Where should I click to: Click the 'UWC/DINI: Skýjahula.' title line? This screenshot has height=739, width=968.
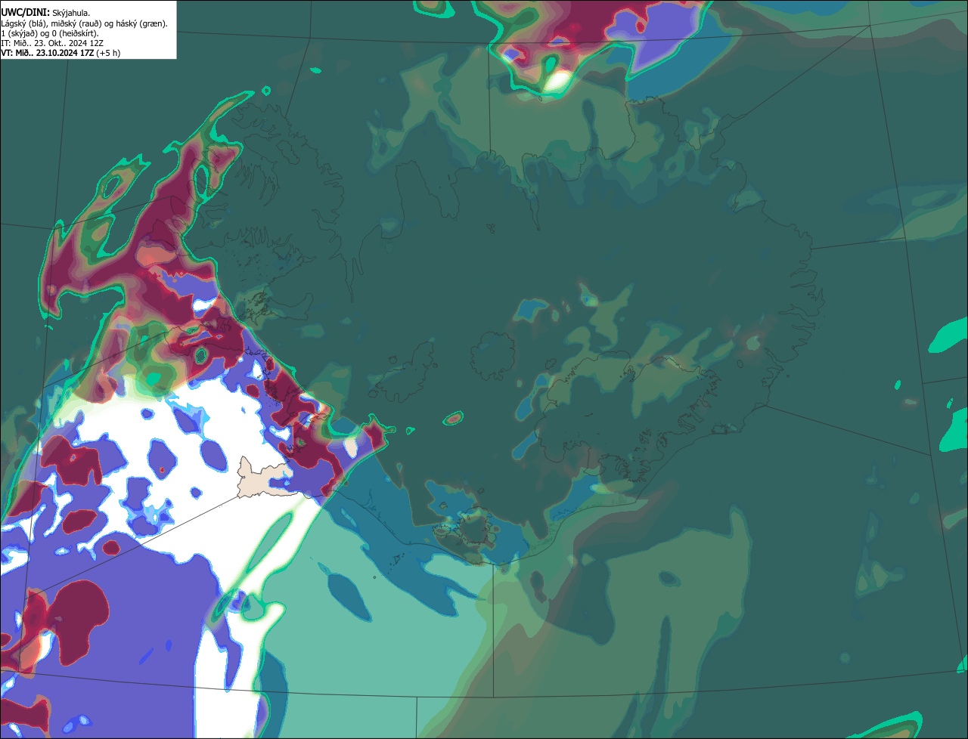point(45,13)
